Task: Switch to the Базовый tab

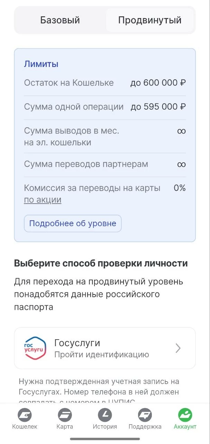Action: 61,20
